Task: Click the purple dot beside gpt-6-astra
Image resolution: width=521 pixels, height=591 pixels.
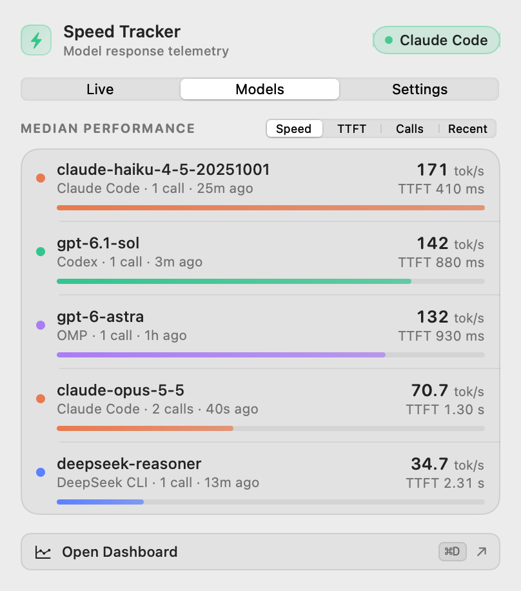Action: [x=41, y=325]
